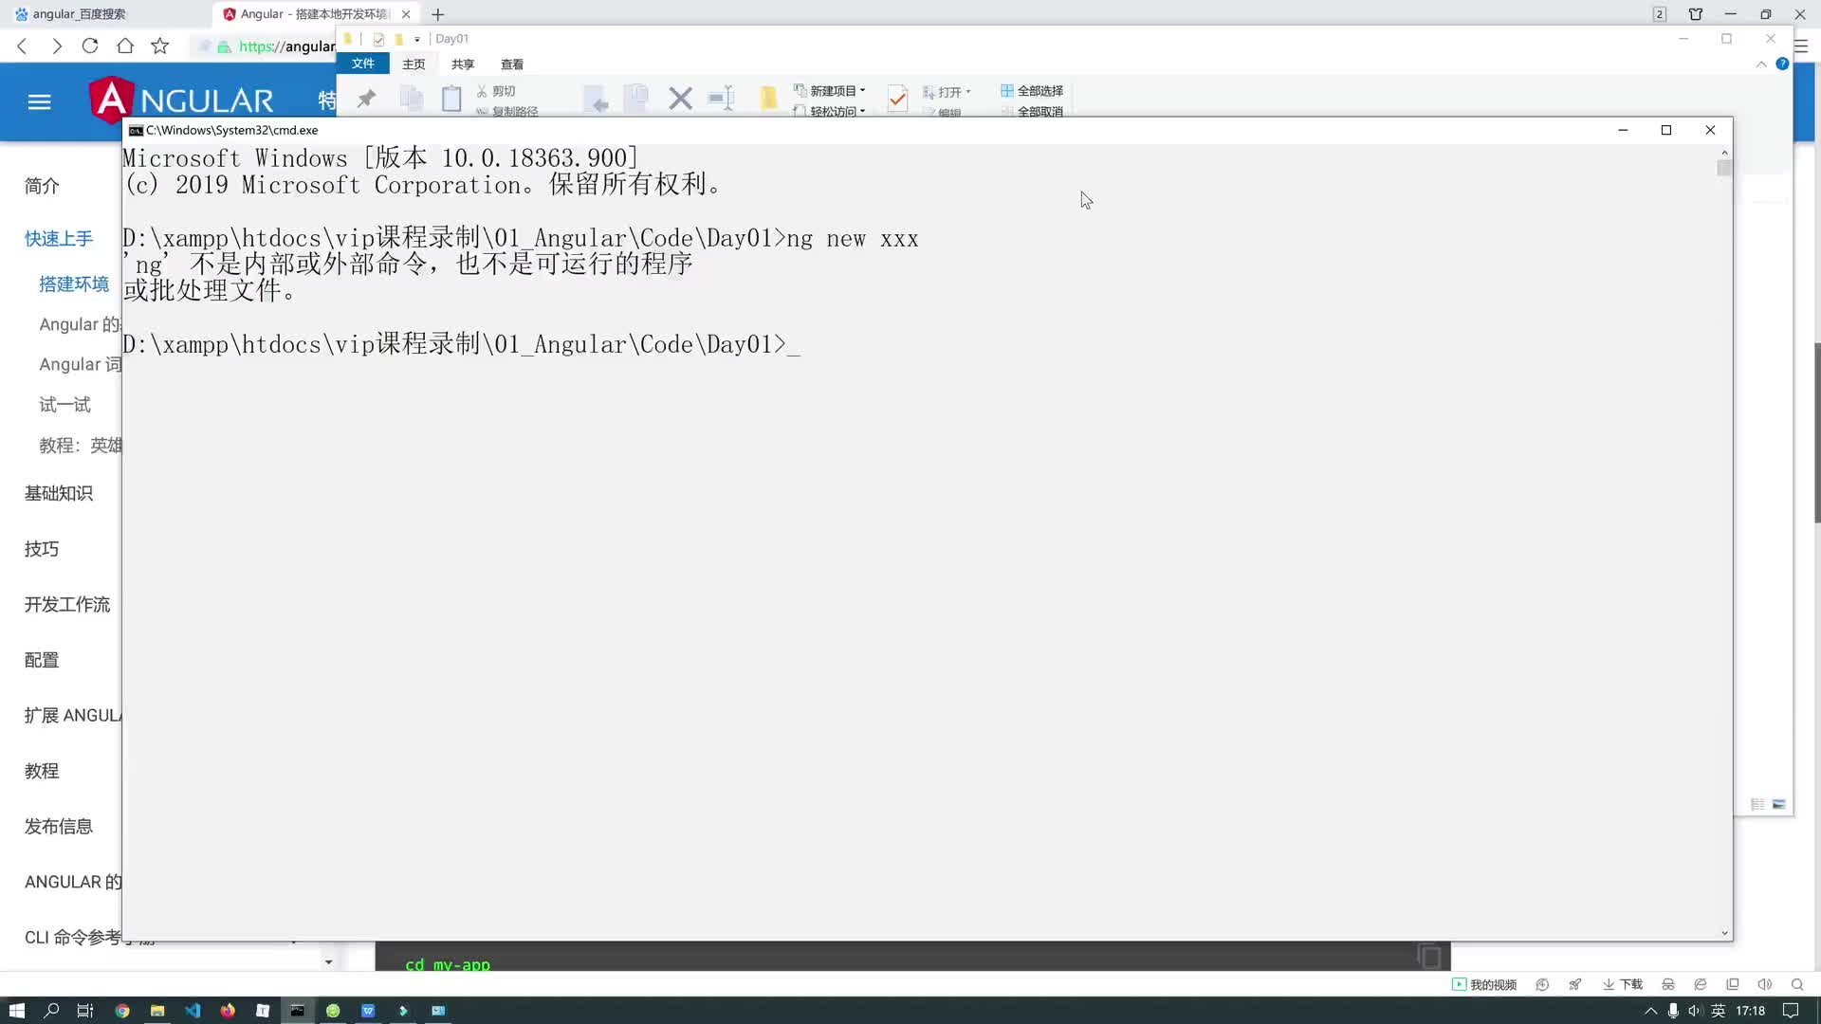Image resolution: width=1821 pixels, height=1024 pixels.
Task: Click the Delete X icon in Explorer
Action: [x=680, y=99]
